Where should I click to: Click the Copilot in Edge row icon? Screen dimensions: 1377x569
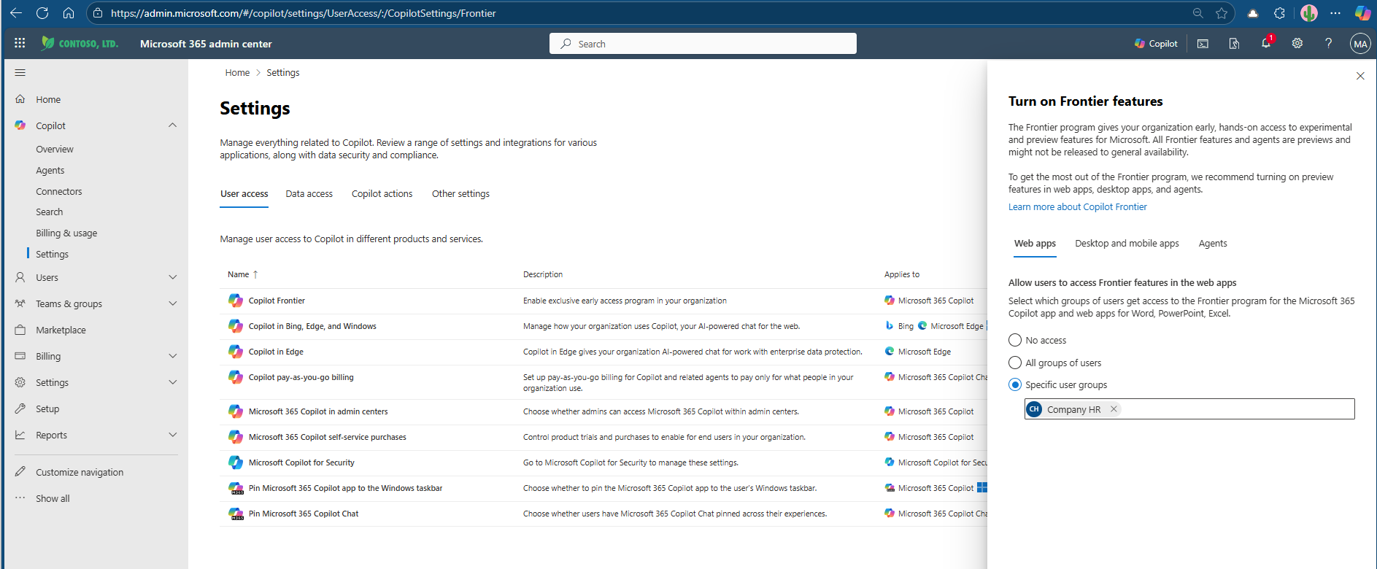click(235, 352)
